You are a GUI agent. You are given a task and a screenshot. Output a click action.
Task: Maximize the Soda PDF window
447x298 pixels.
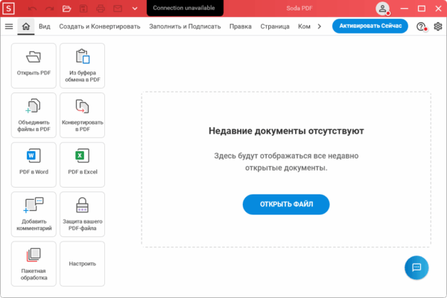click(422, 8)
